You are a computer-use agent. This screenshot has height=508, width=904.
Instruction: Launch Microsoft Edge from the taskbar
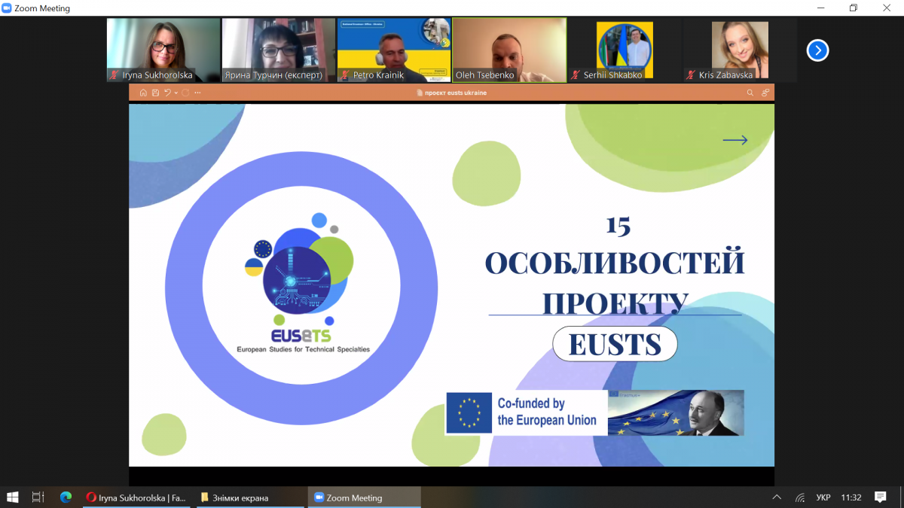(66, 497)
